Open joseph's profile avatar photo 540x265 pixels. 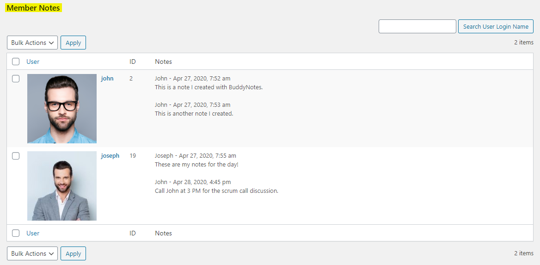pos(62,186)
